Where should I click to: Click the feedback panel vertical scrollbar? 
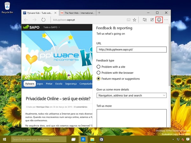point(170,56)
